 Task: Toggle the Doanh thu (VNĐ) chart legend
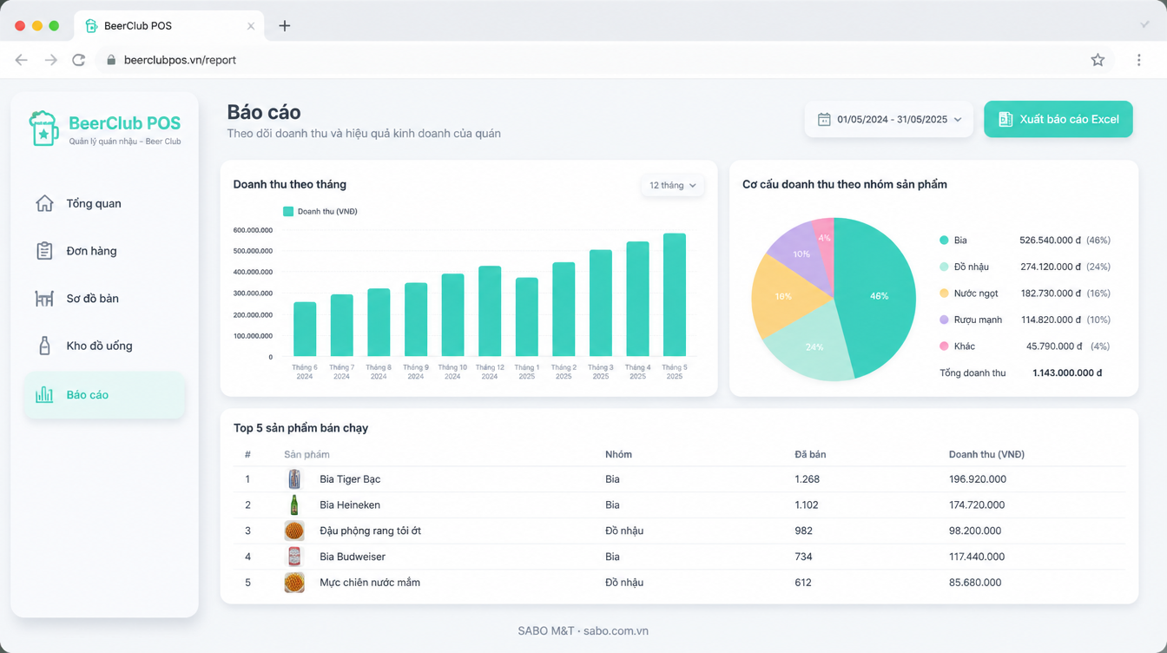320,211
